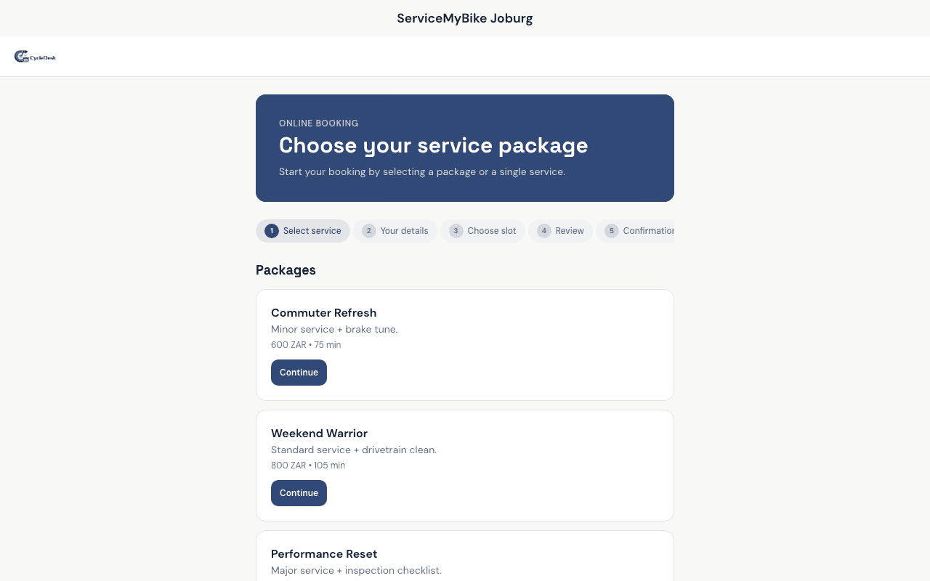Screen dimensions: 930x581
Task: Continue with the Weekend Warrior package
Action: pyautogui.click(x=299, y=492)
